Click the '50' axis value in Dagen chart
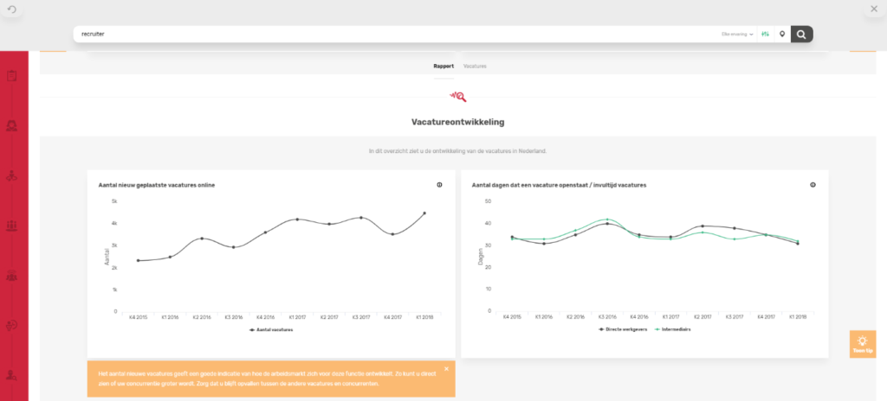Image resolution: width=887 pixels, height=401 pixels. pos(489,201)
